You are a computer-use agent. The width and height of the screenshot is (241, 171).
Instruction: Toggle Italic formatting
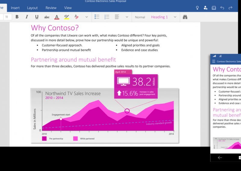tap(27, 17)
